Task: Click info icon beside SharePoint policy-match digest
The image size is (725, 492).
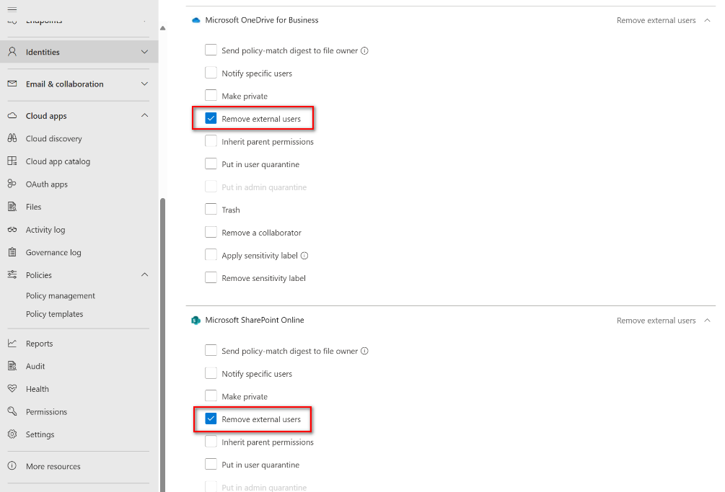Action: point(364,352)
